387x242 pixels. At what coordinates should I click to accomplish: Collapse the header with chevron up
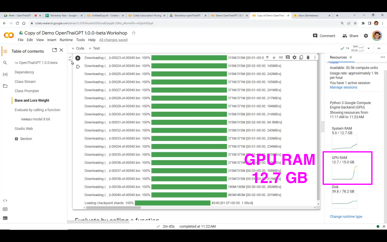[x=379, y=48]
